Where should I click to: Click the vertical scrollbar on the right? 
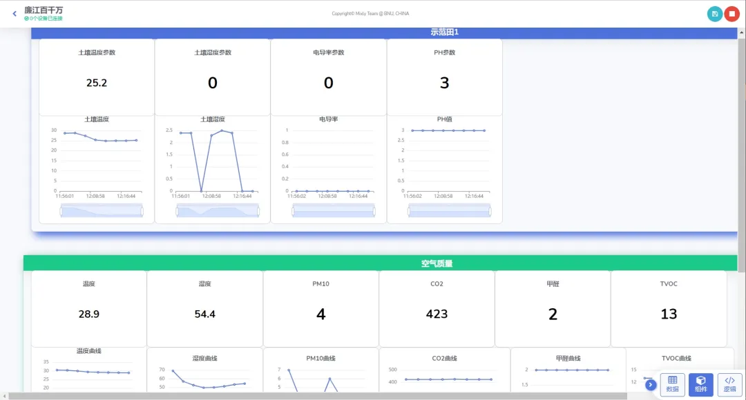[x=742, y=138]
